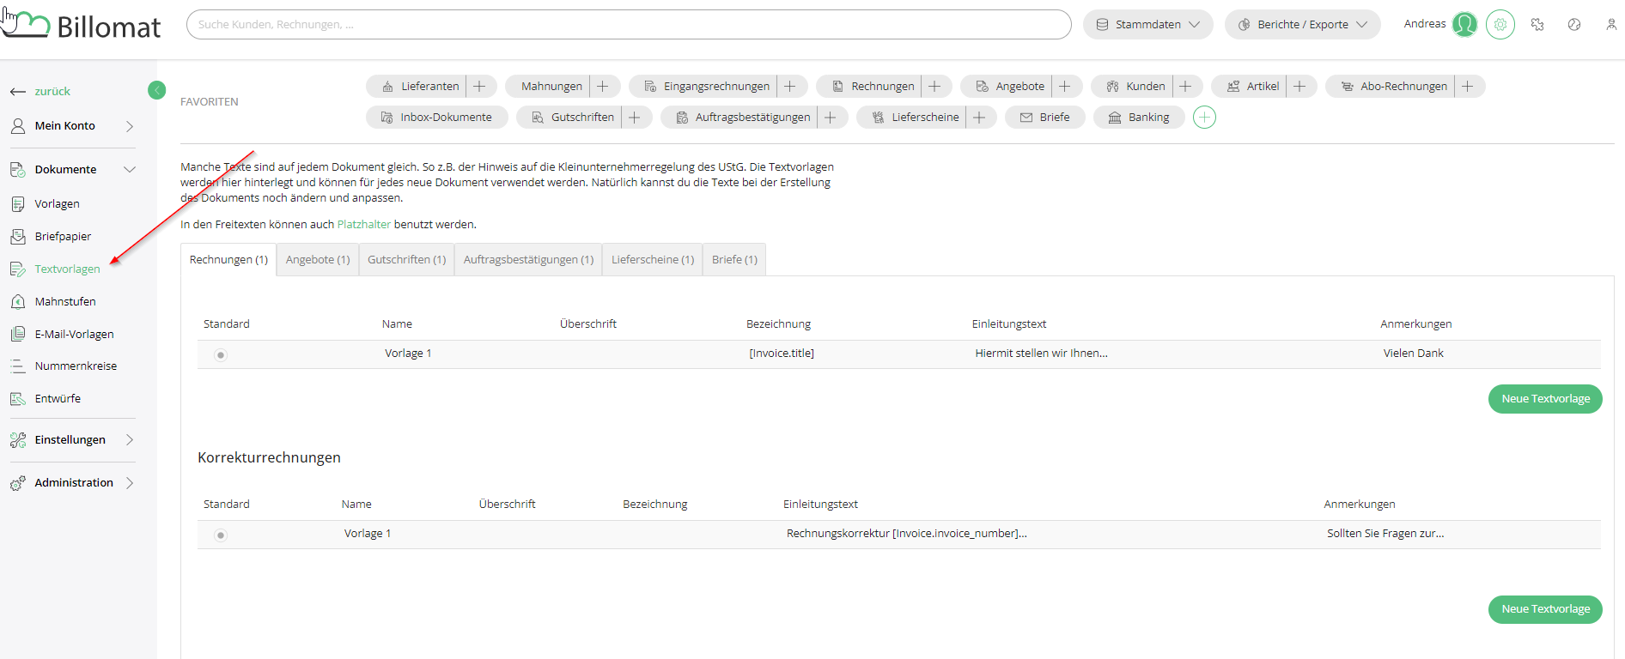Select standard radio for Korrekturrechnungen Vorlage 1

[221, 535]
